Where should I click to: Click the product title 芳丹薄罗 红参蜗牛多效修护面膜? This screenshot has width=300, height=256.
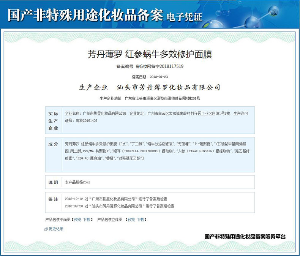[x=150, y=54]
